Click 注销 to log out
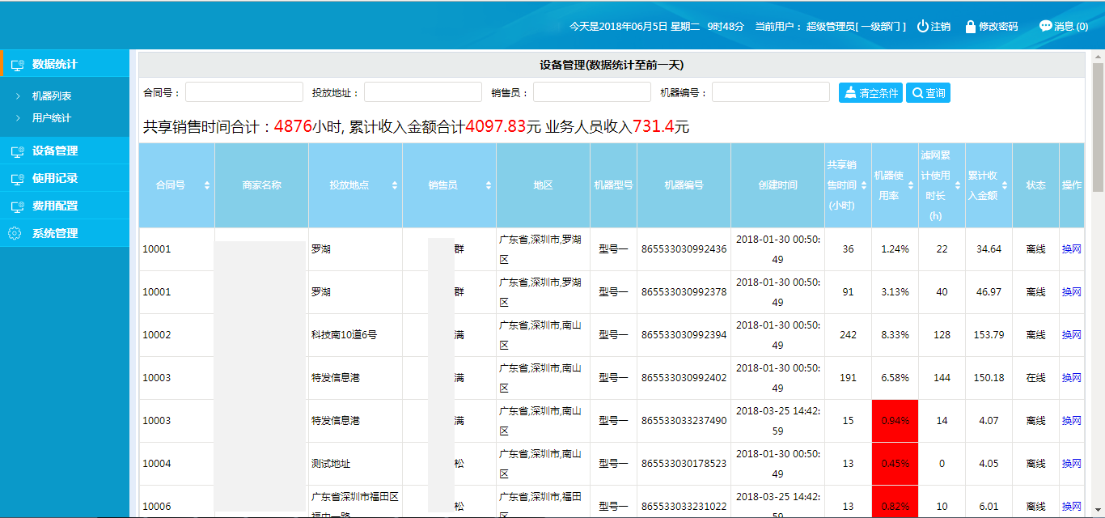Screen dimensions: 1105x518 pyautogui.click(x=941, y=26)
